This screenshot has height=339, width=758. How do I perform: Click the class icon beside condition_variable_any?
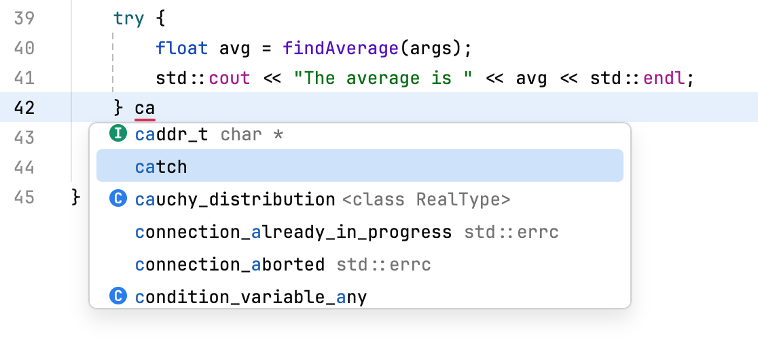(x=119, y=297)
